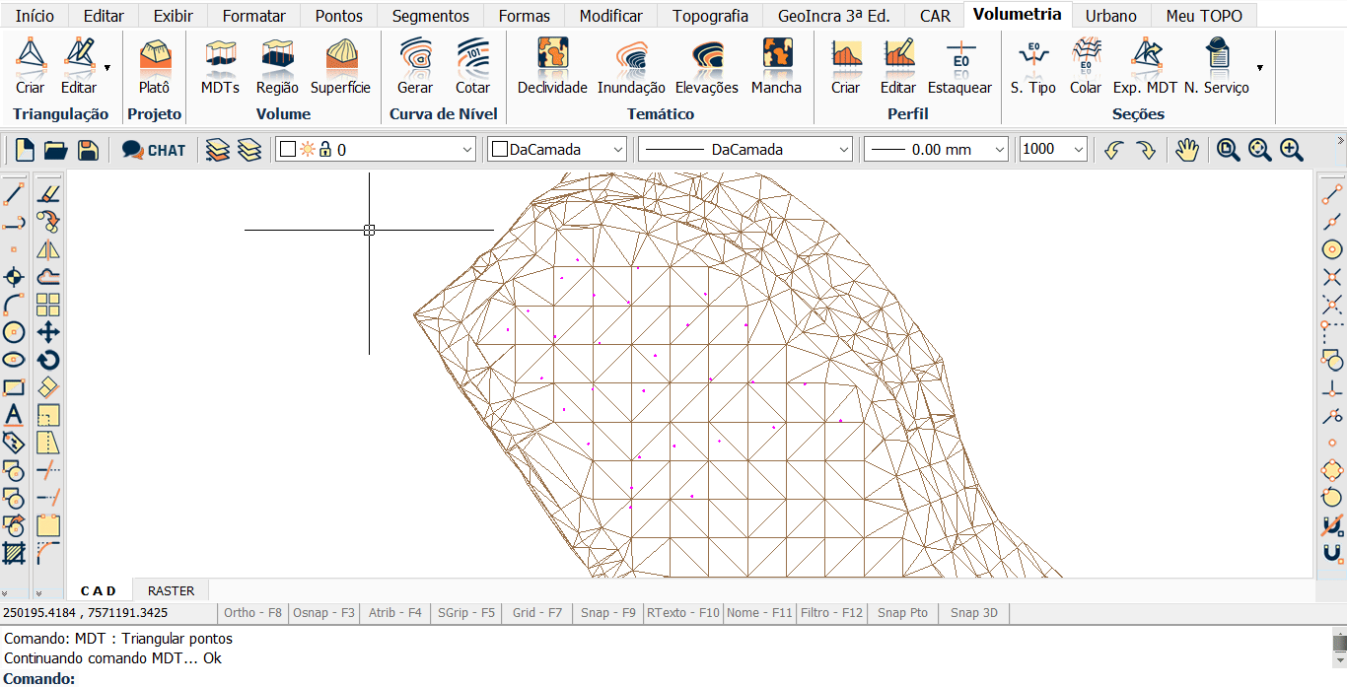This screenshot has height=687, width=1347.
Task: Toggle Filtro - F12
Action: coord(831,613)
